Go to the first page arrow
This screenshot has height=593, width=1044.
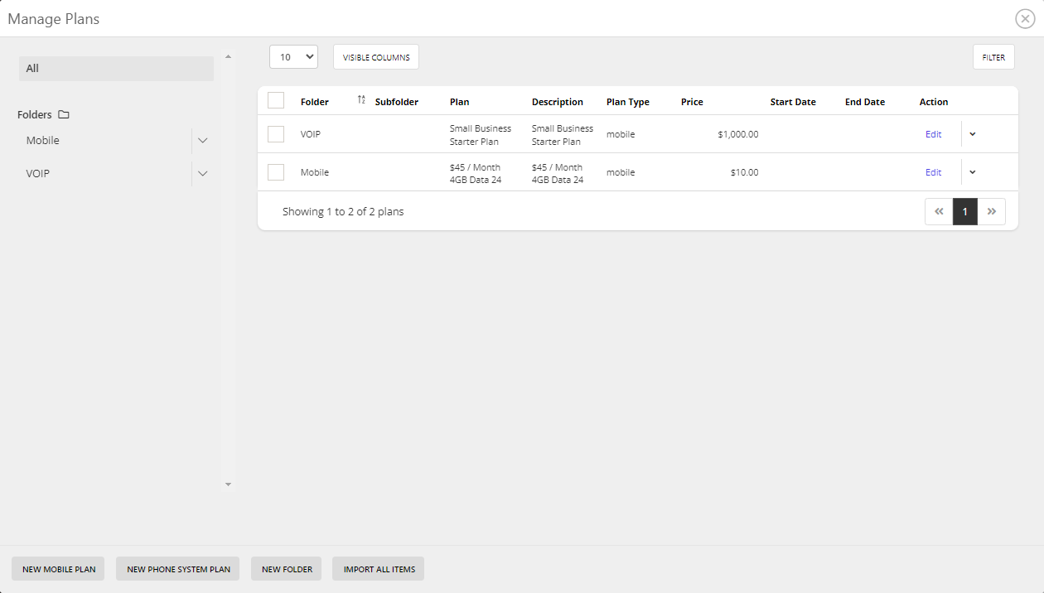pyautogui.click(x=939, y=211)
